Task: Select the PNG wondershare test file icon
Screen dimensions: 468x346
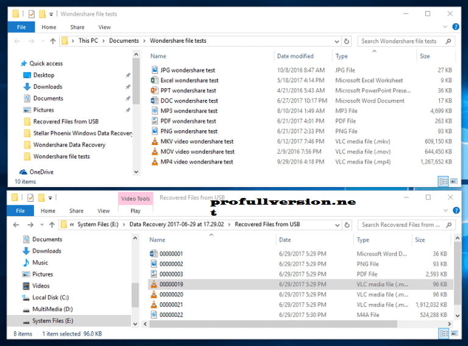Action: pos(154,131)
